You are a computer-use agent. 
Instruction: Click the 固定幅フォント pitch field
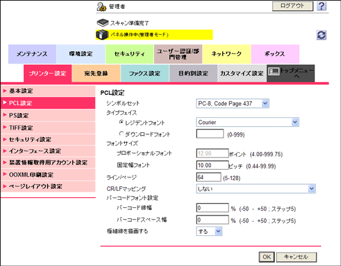[x=212, y=165]
